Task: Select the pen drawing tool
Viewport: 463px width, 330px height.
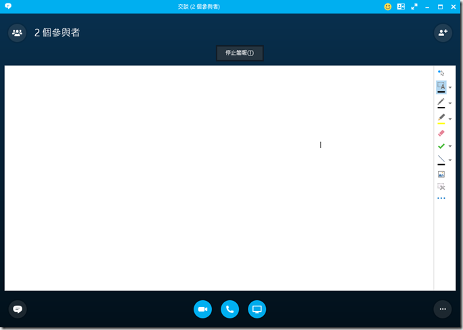Action: [x=441, y=102]
